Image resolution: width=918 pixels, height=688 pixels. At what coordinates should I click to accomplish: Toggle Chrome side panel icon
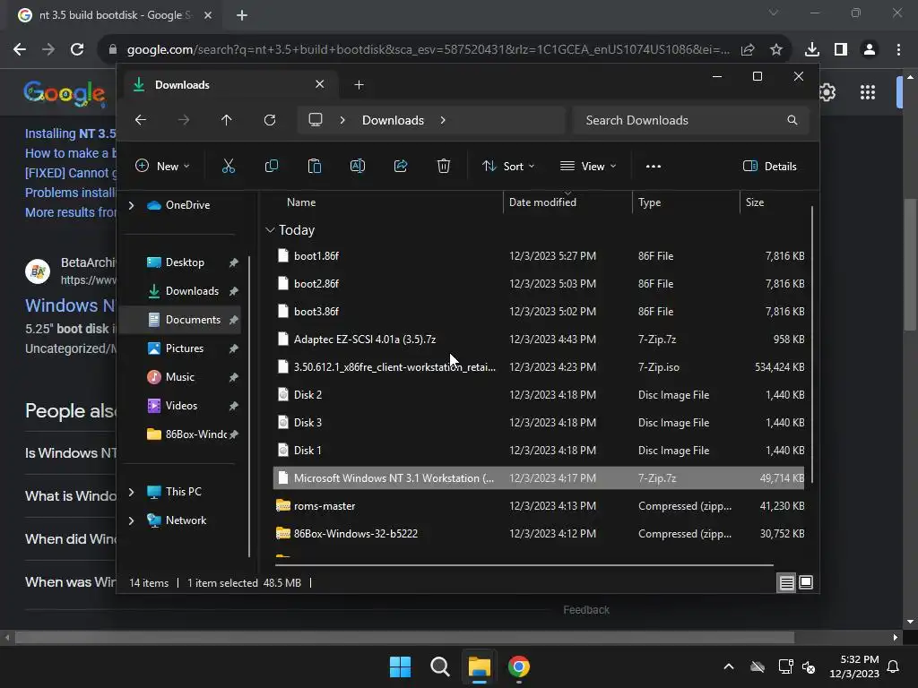click(x=841, y=50)
